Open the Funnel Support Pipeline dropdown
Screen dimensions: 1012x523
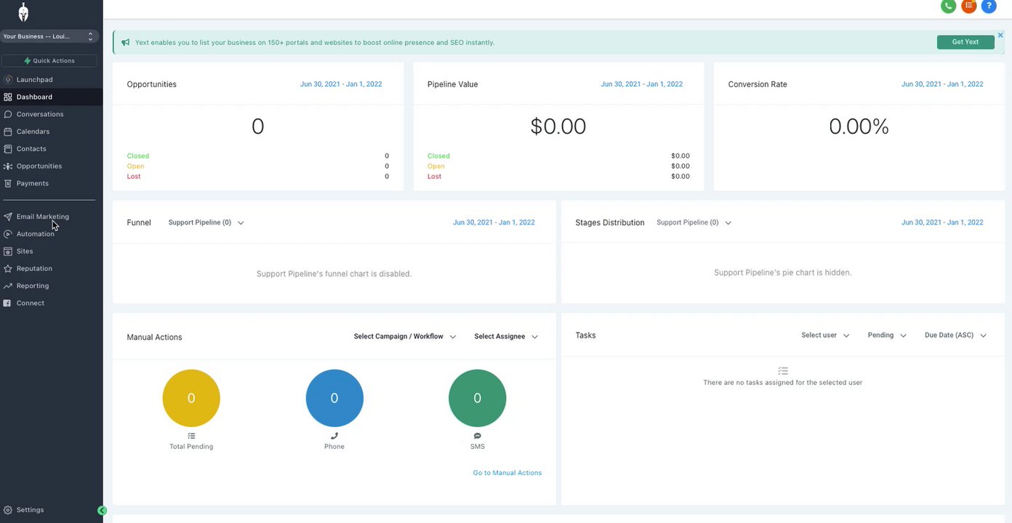(x=206, y=222)
